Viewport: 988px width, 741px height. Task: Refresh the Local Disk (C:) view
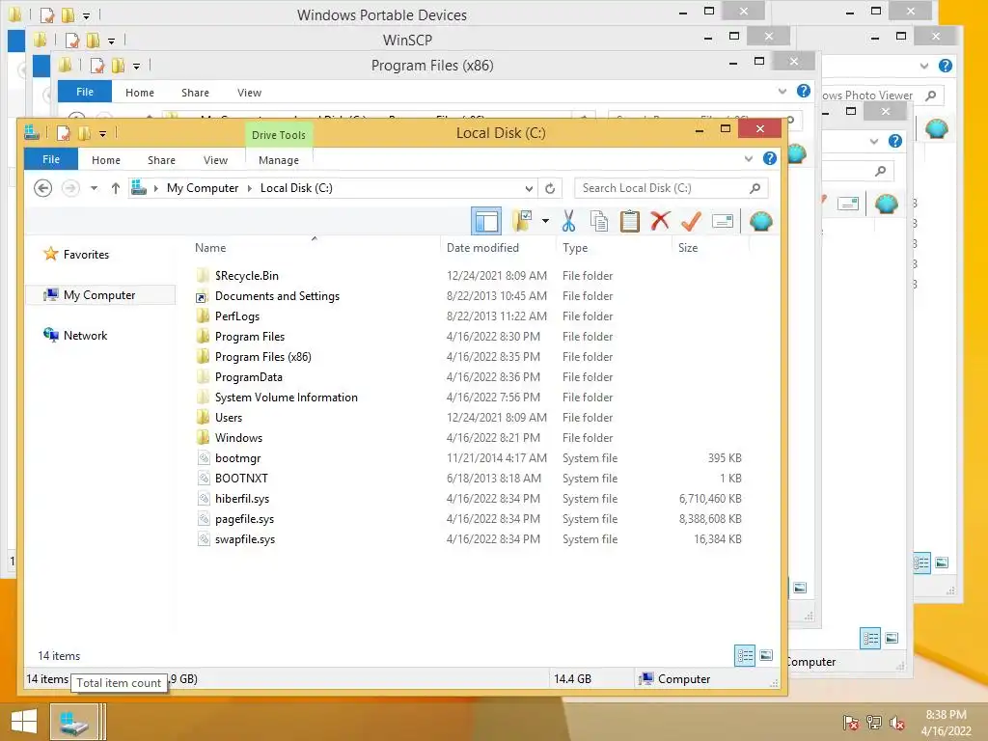click(550, 188)
